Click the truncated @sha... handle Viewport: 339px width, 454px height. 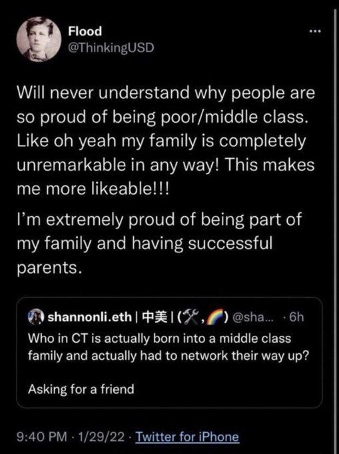252,317
